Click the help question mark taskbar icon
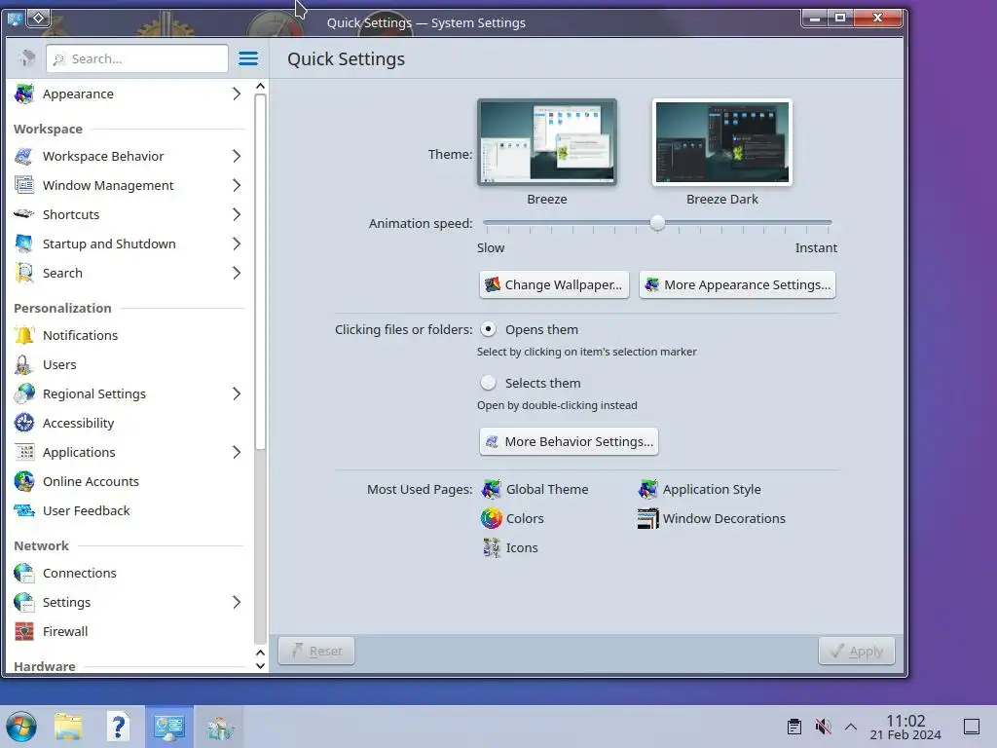Screen dimensions: 997x748 pyautogui.click(x=118, y=727)
